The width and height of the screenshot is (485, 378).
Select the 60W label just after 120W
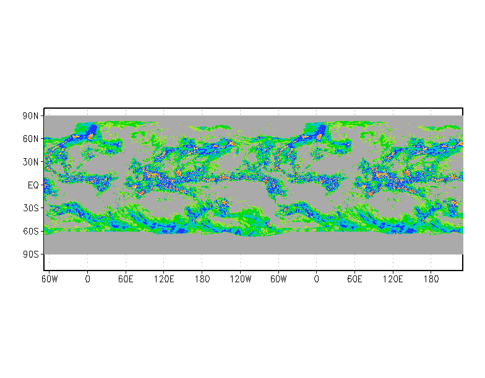coord(278,279)
